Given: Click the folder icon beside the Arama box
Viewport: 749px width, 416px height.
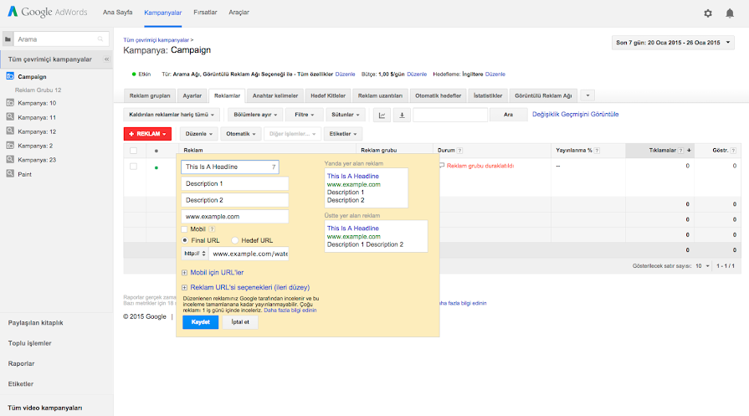Looking at the screenshot, I should pos(8,39).
